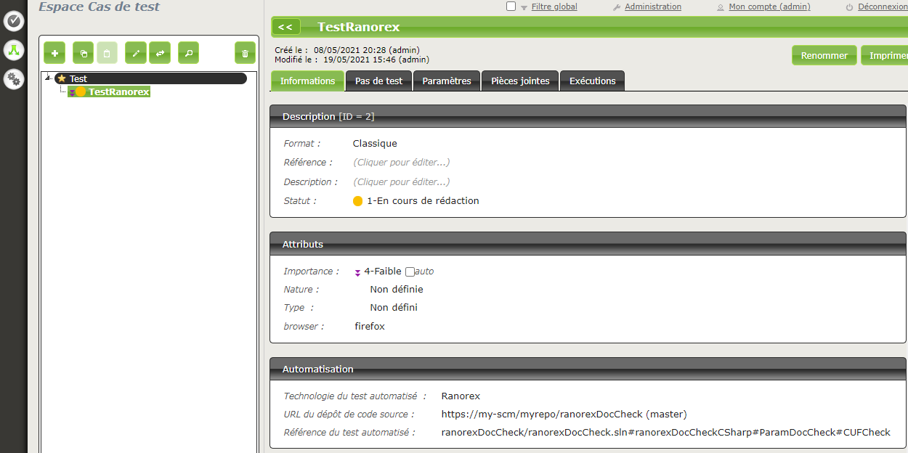The height and width of the screenshot is (453, 908).
Task: Click the Renommer button
Action: click(x=824, y=56)
